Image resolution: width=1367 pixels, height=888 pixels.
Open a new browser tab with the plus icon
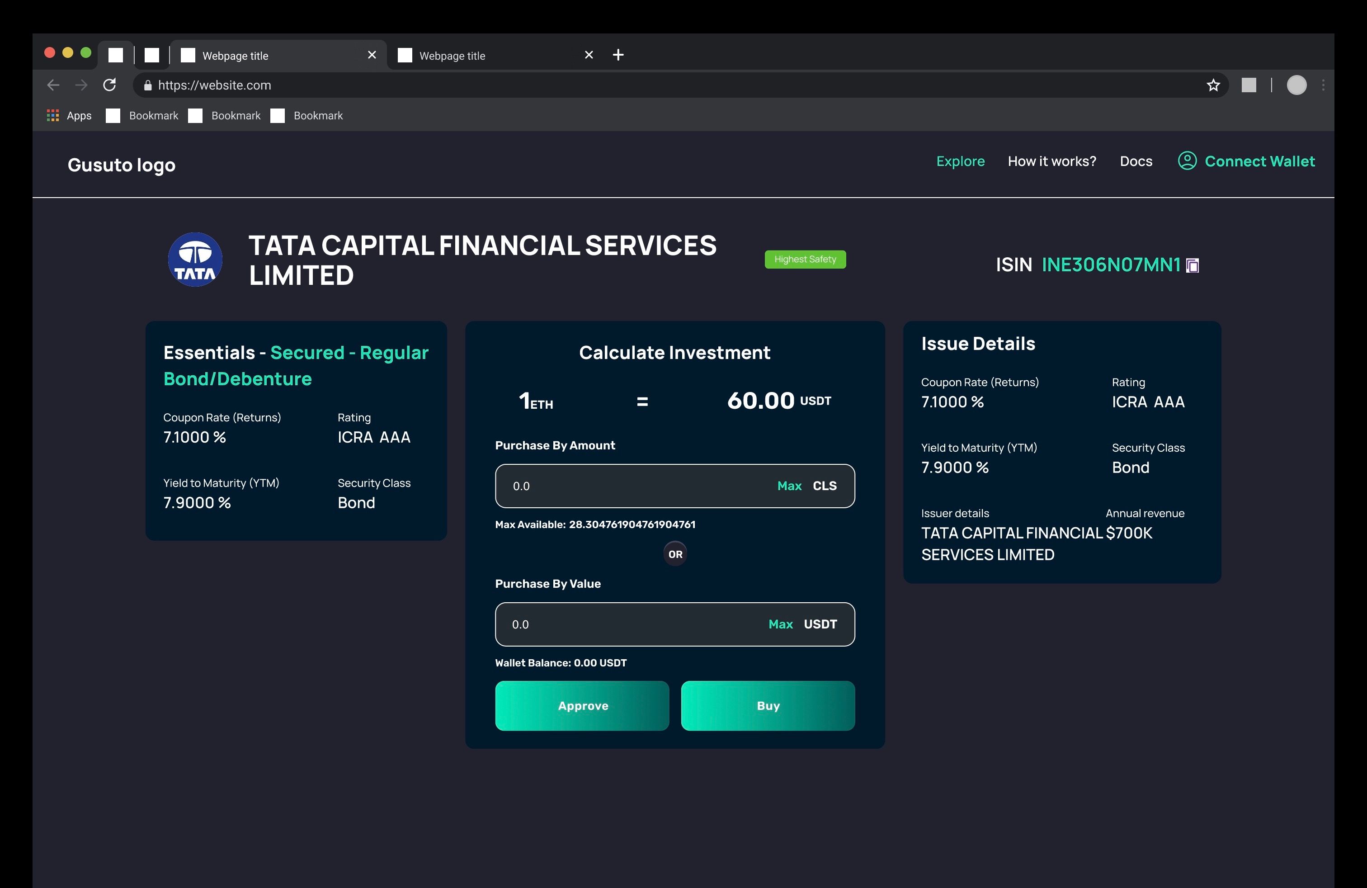coord(618,55)
